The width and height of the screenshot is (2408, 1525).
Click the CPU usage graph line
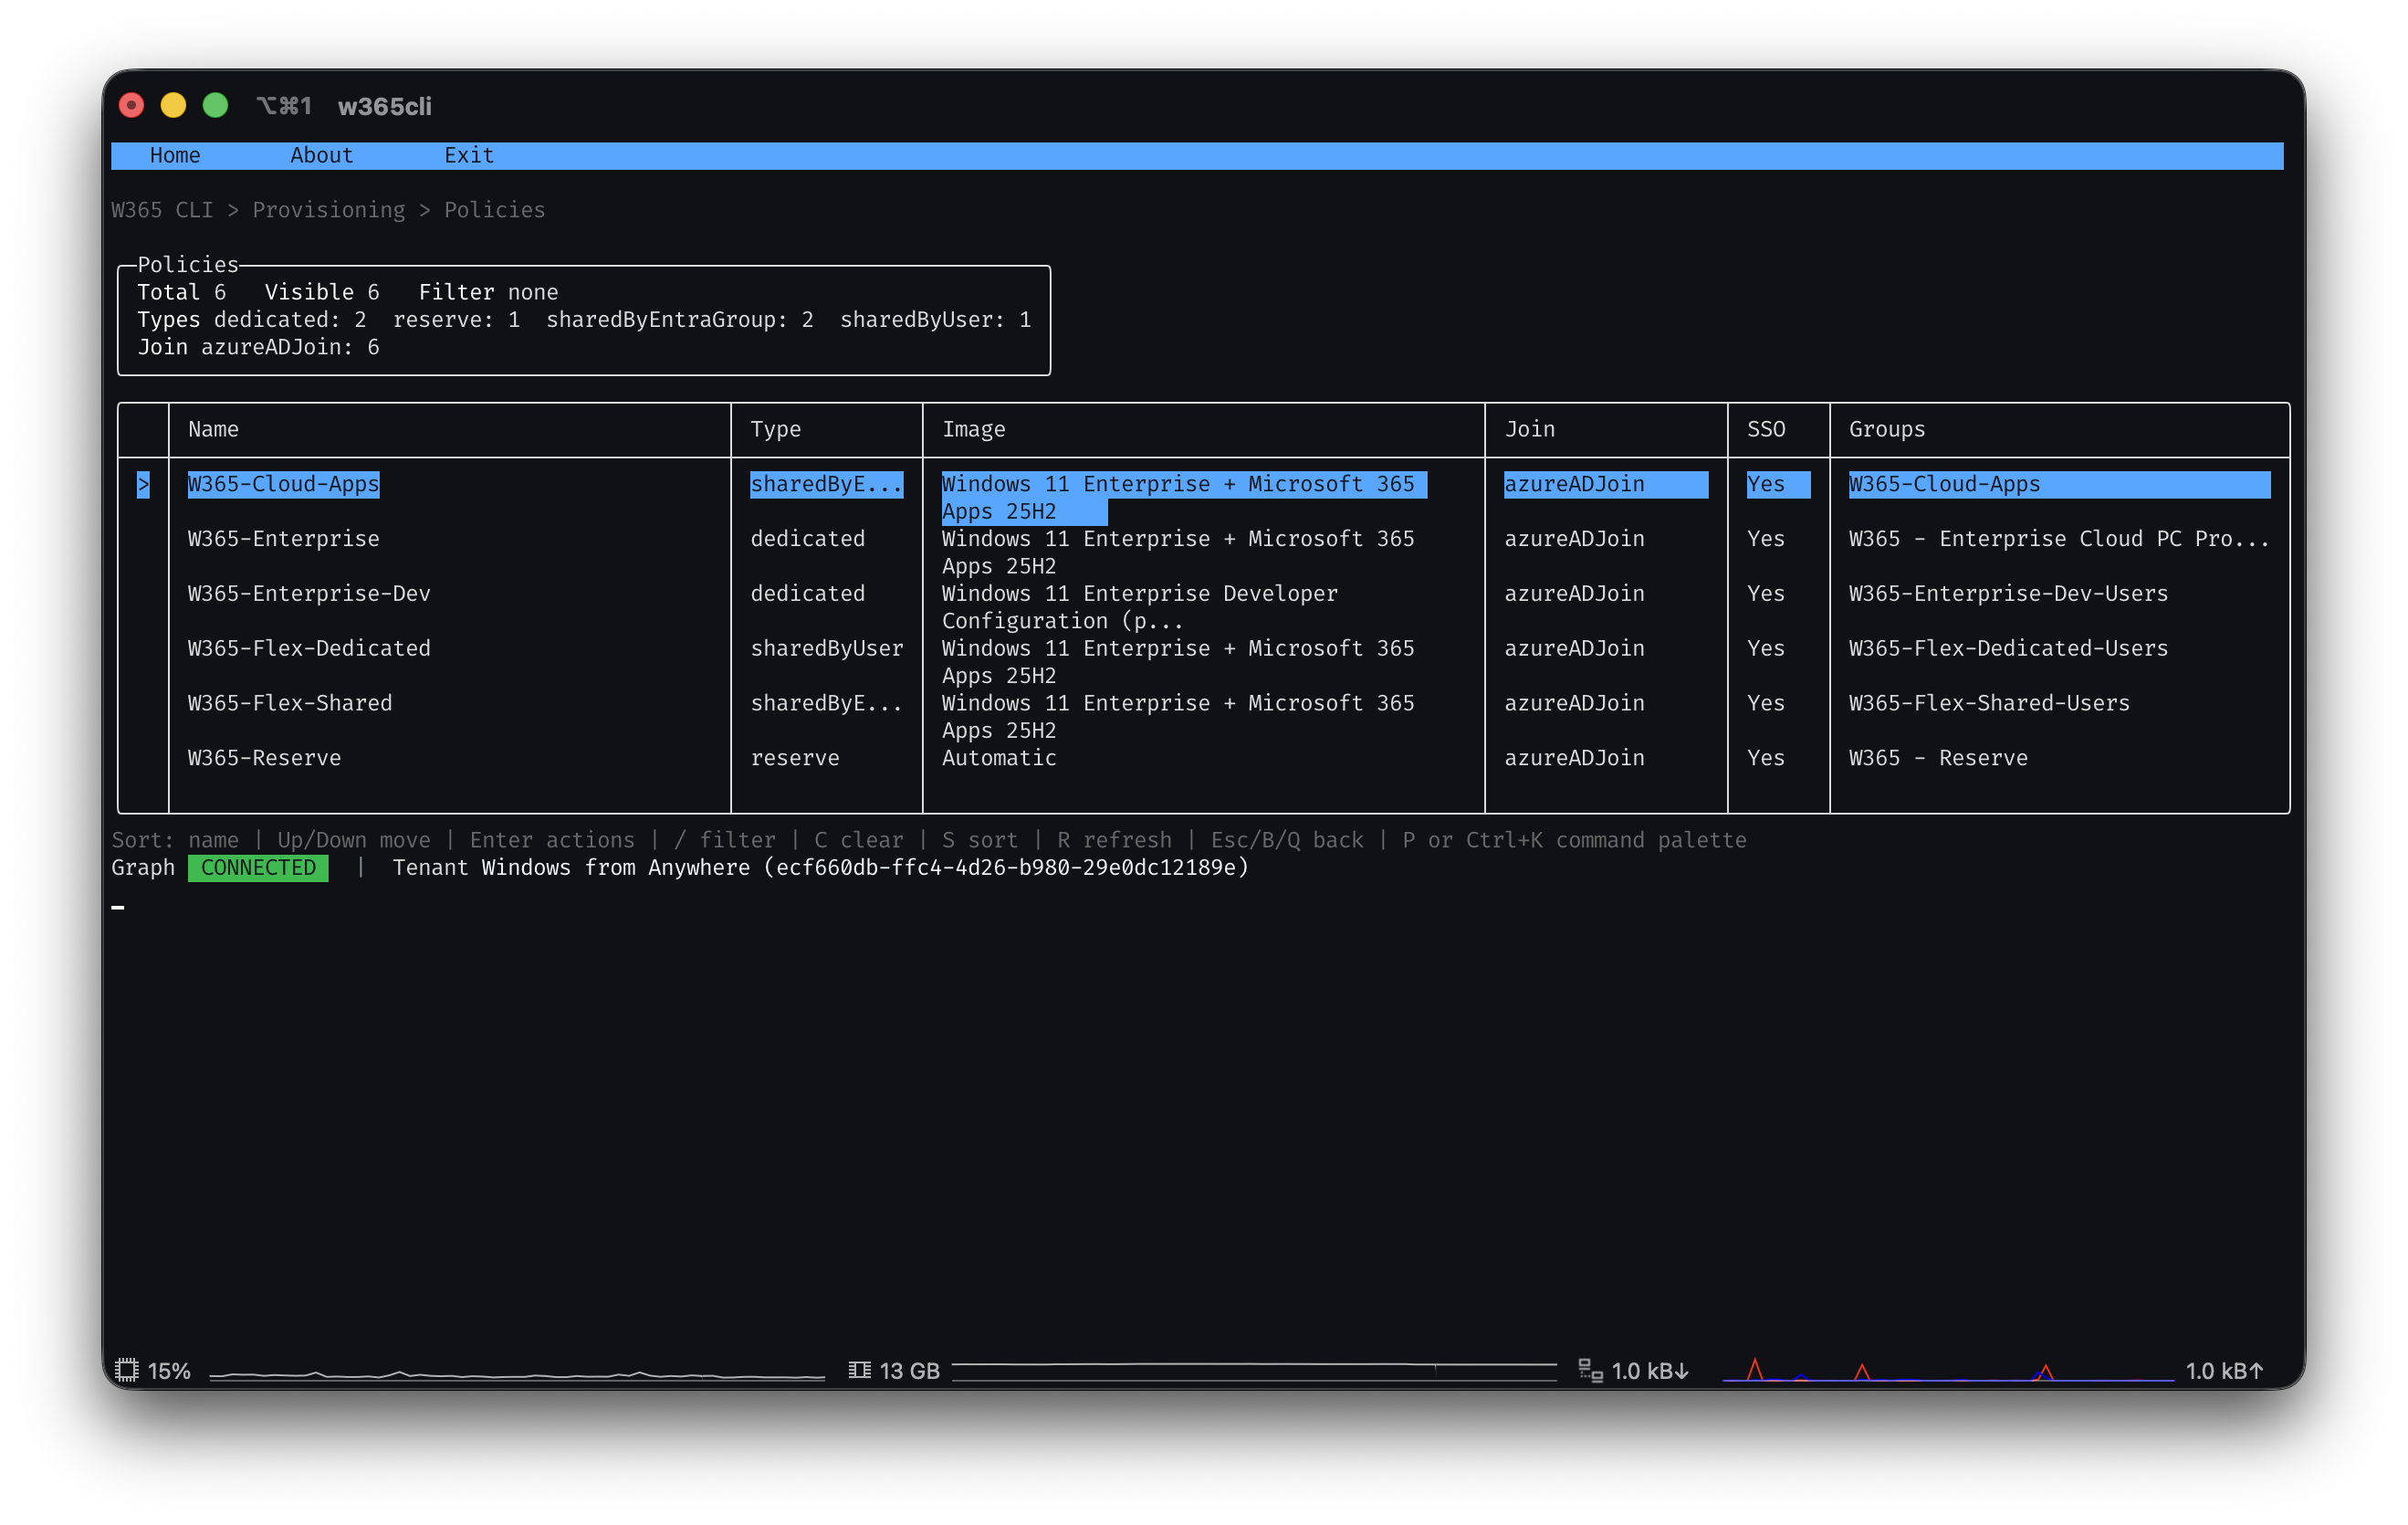(x=517, y=1375)
